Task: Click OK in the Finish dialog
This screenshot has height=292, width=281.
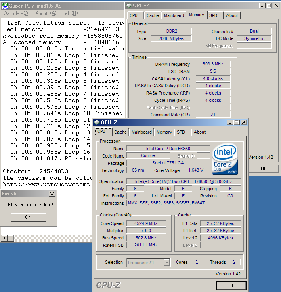Action: [28, 217]
